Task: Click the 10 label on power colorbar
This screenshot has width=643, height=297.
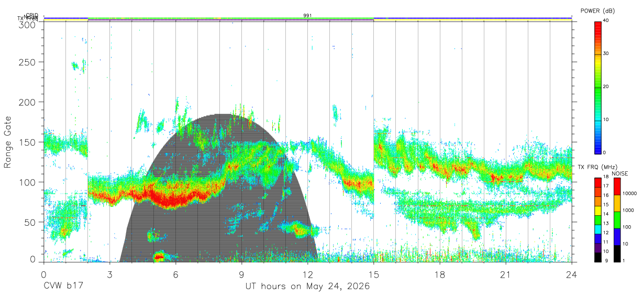Action: (x=606, y=119)
